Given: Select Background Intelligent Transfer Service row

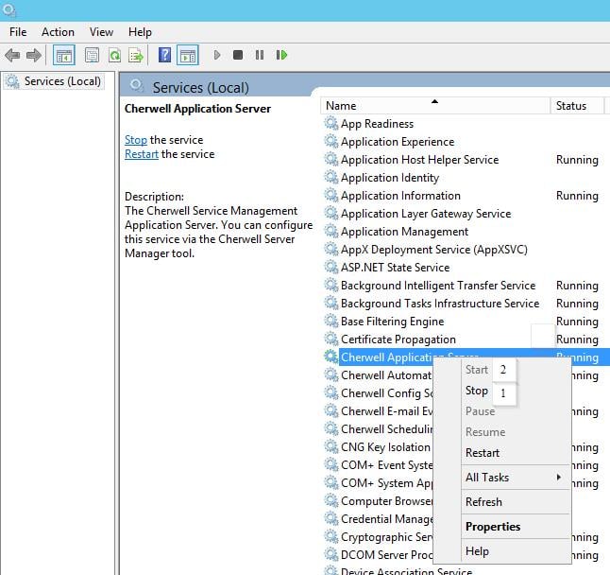Looking at the screenshot, I should (x=466, y=286).
